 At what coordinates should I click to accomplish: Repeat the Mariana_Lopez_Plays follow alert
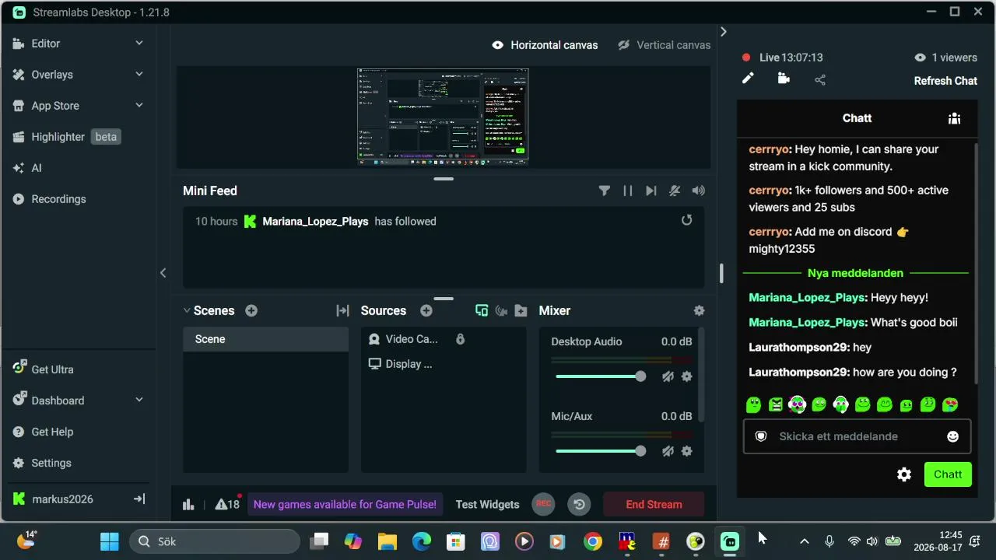pos(686,220)
